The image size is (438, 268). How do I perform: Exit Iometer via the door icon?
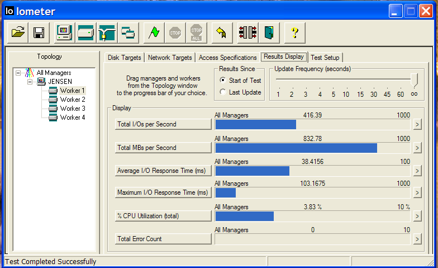pos(269,32)
